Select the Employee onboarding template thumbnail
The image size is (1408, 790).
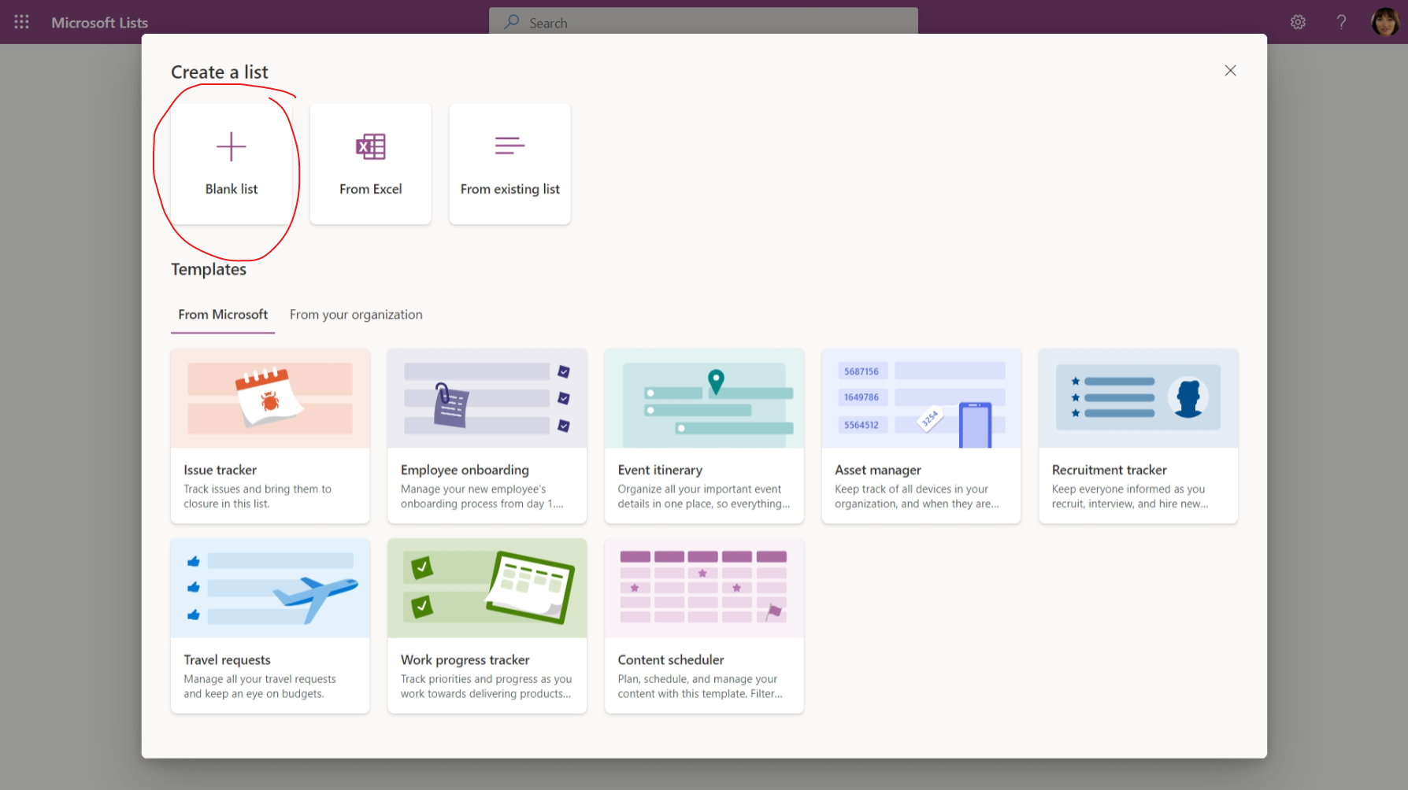[x=487, y=399]
